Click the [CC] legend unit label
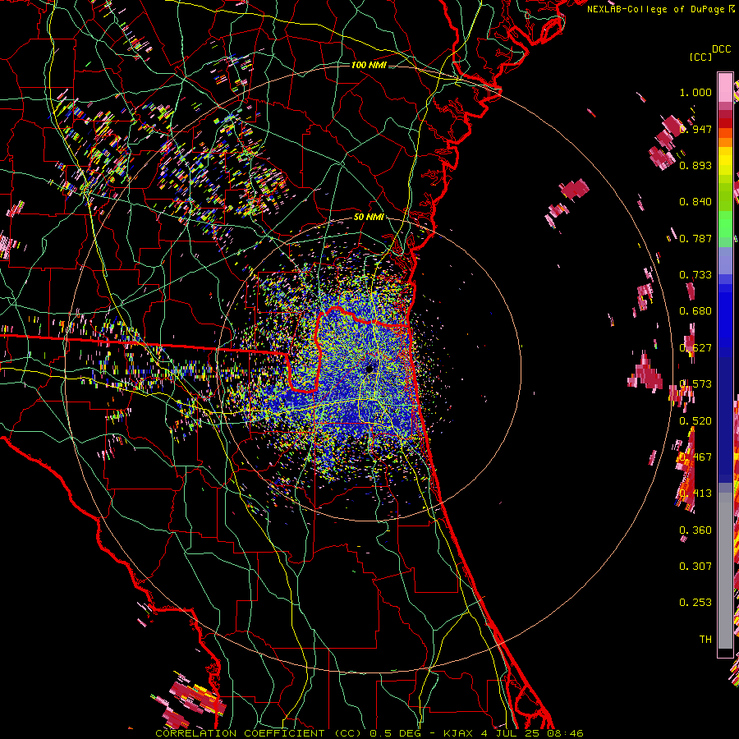Viewport: 739px width, 739px height. tap(700, 57)
